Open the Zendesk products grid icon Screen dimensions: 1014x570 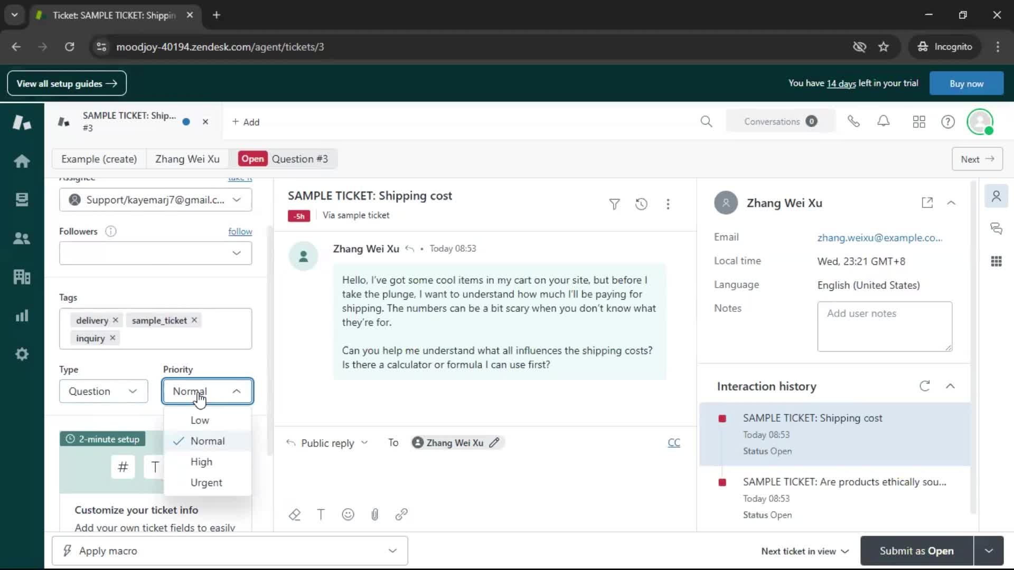[919, 122]
